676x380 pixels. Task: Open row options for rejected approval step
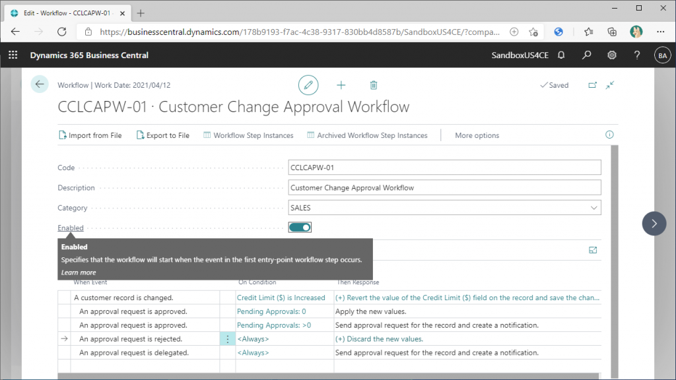pos(228,339)
